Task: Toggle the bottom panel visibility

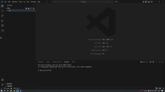Action: 149,2
